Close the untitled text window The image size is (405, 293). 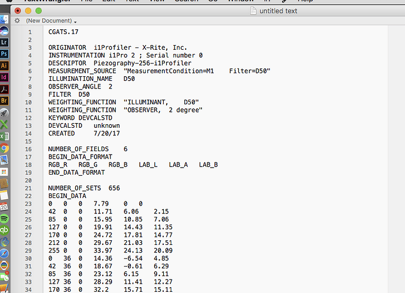point(18,11)
